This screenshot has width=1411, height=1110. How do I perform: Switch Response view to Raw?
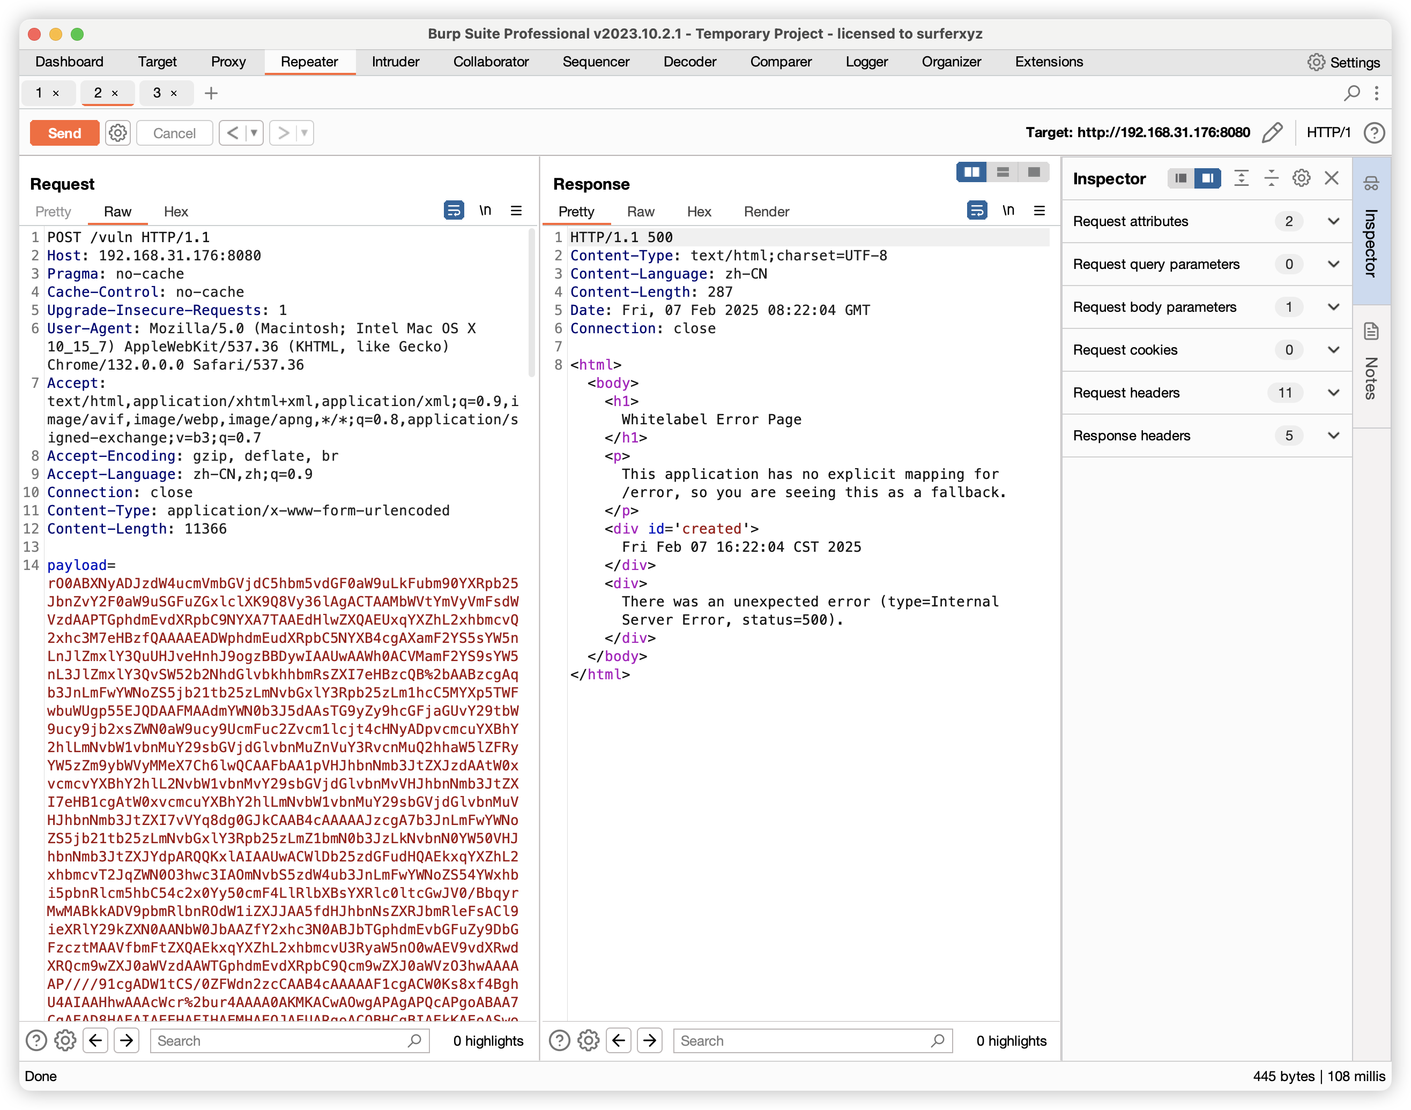[641, 212]
